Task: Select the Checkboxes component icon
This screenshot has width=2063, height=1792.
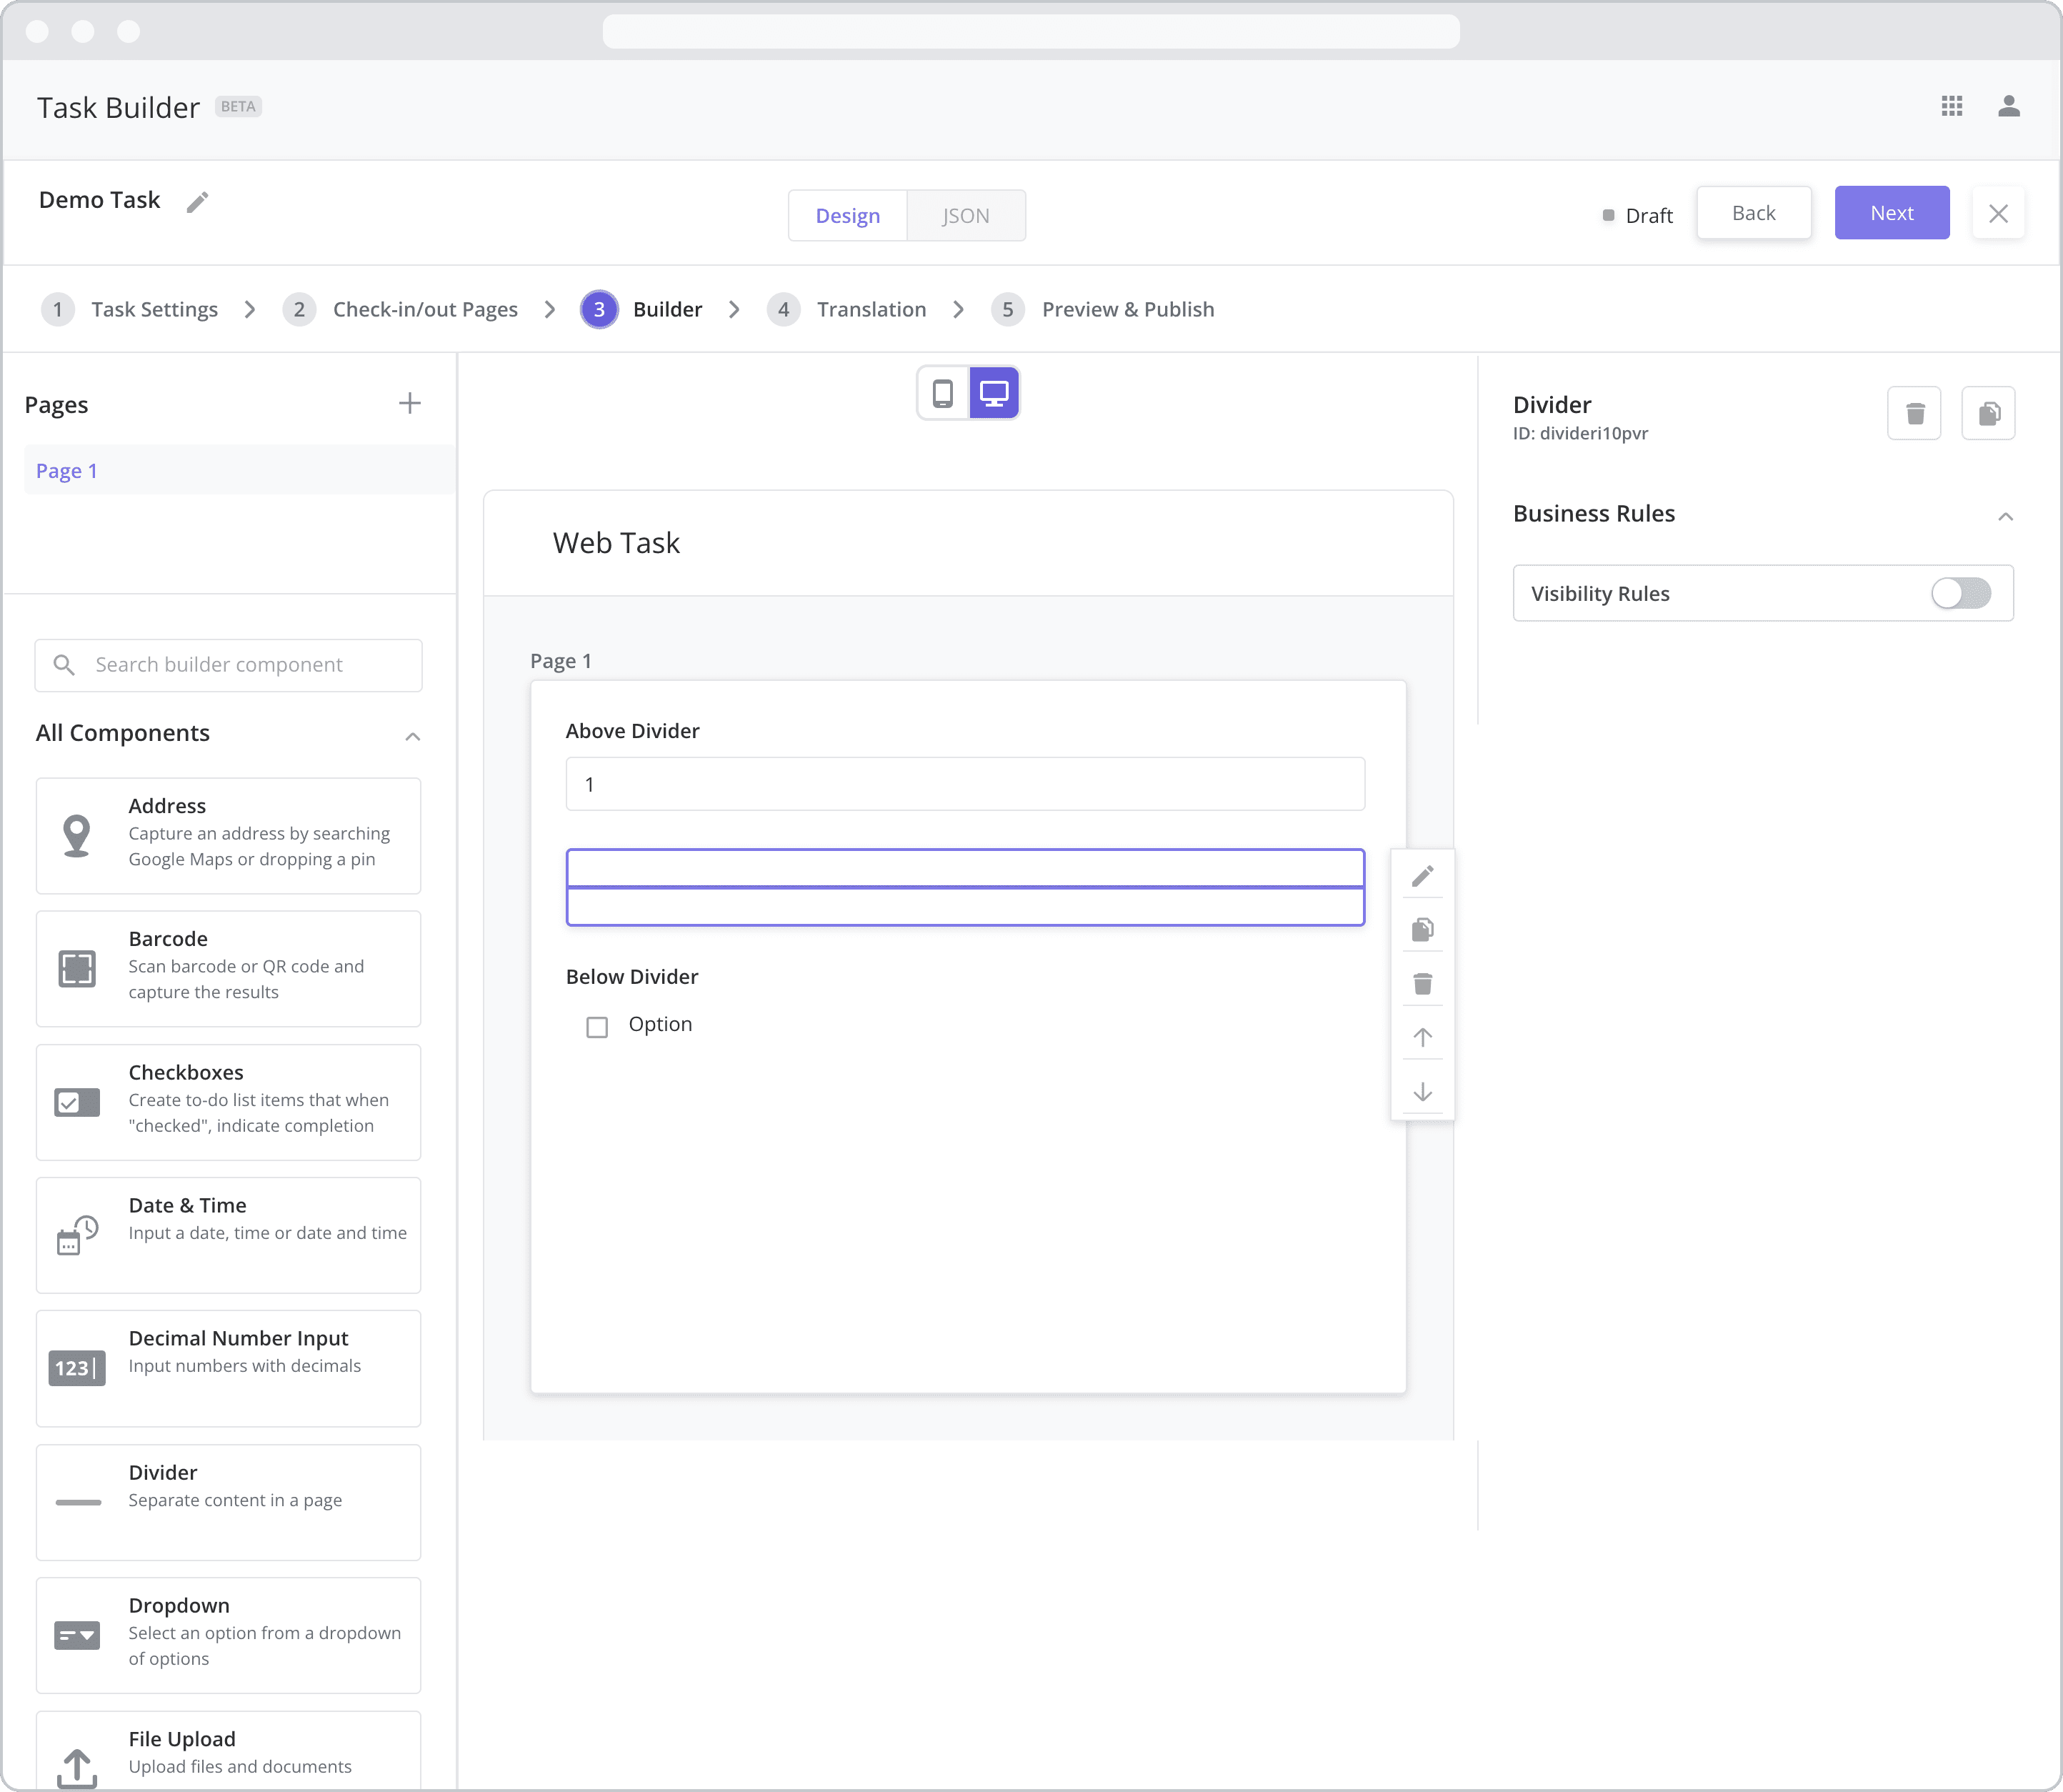Action: (x=77, y=1102)
